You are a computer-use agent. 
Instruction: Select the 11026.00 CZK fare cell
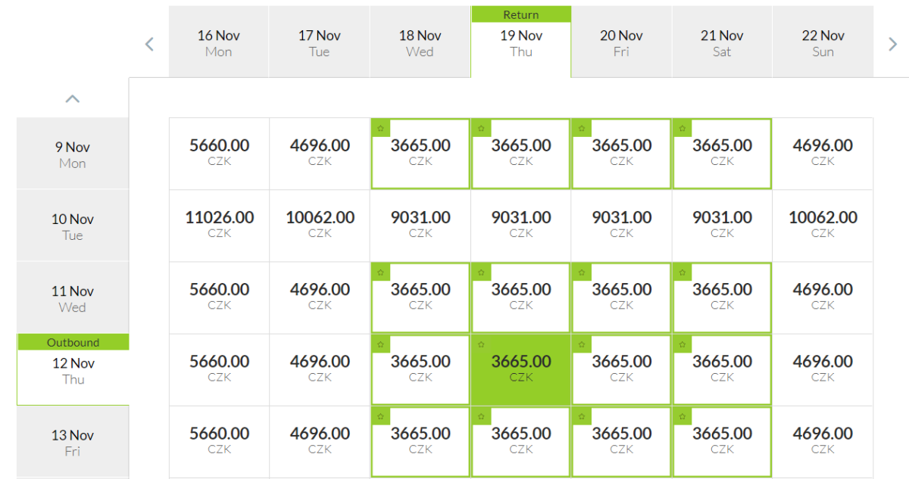click(219, 225)
